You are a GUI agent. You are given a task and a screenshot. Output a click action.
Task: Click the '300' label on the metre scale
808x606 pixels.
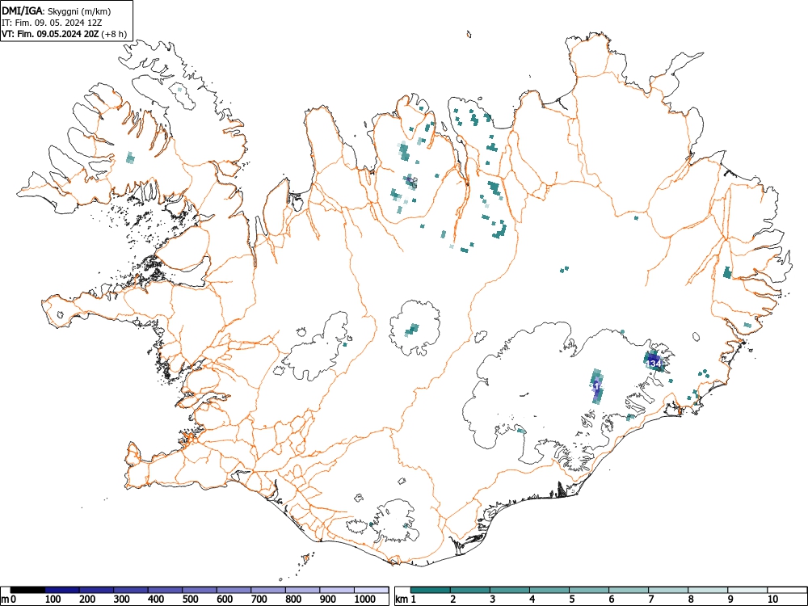tap(122, 600)
